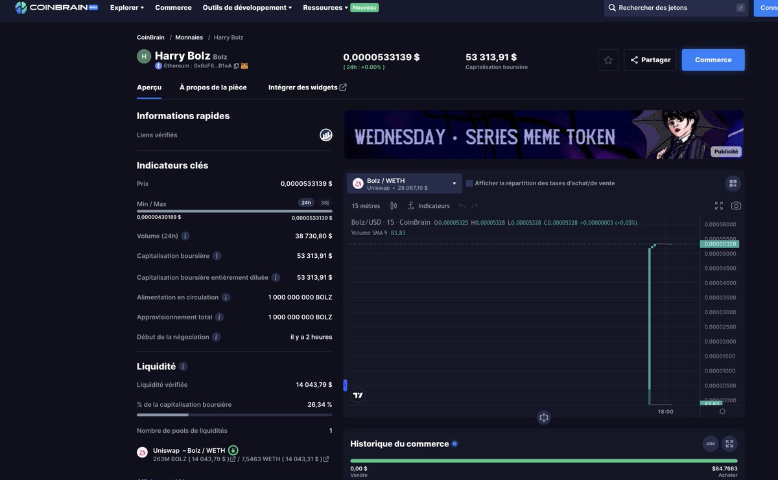The height and width of the screenshot is (480, 778).
Task: Click the blue info dot by Historique
Action: 454,444
